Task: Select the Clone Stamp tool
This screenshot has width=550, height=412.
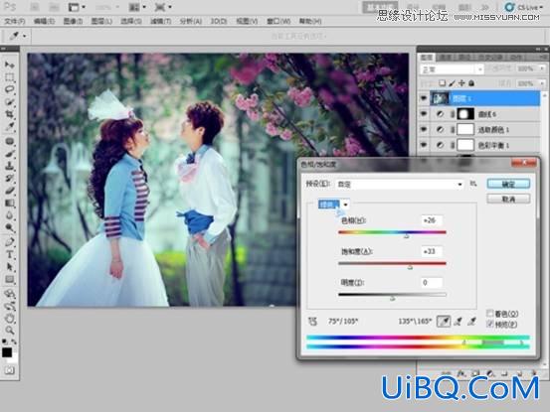Action: pos(10,166)
